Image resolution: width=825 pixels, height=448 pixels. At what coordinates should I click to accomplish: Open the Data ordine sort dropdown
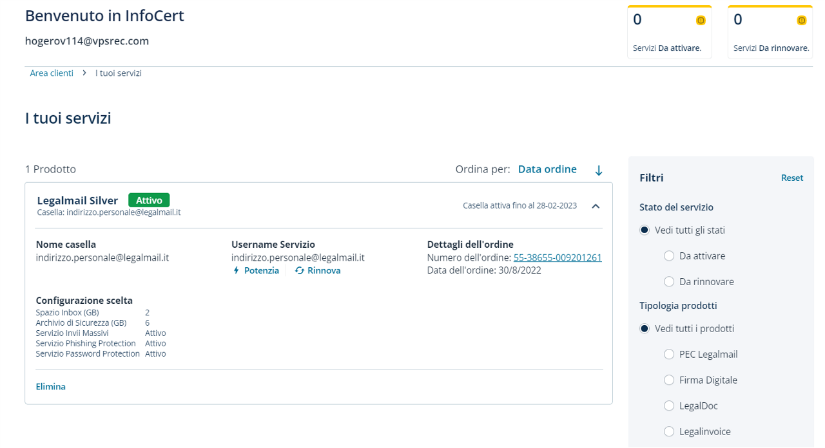[547, 169]
